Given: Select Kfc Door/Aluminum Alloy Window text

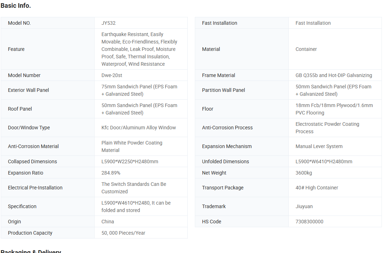Looking at the screenshot, I should point(138,128).
